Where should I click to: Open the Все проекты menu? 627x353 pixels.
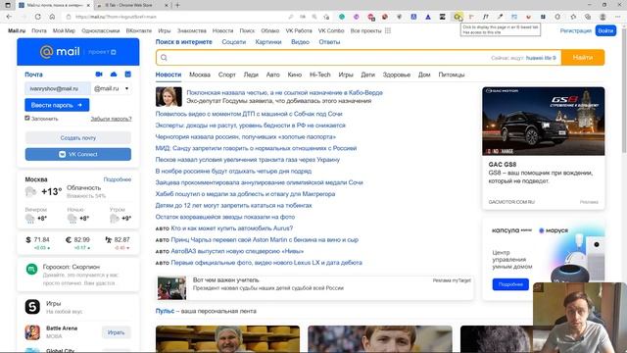tap(365, 30)
